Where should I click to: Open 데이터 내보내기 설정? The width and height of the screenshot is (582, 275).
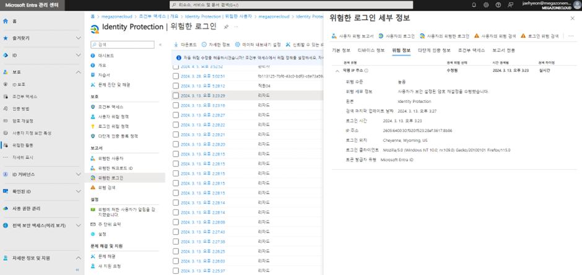pyautogui.click(x=258, y=45)
